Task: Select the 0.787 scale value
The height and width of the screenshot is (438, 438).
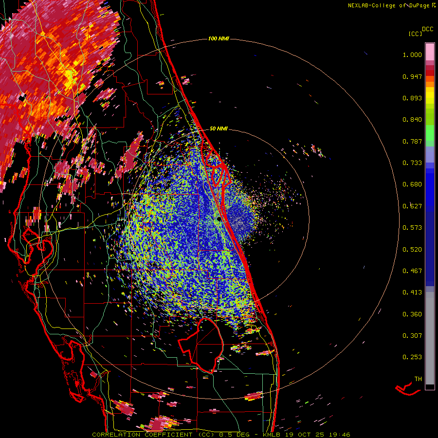Action: 412,141
